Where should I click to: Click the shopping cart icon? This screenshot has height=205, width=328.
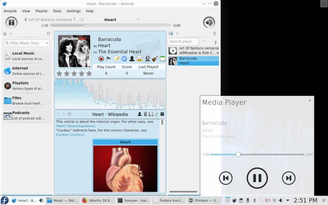tap(139, 59)
